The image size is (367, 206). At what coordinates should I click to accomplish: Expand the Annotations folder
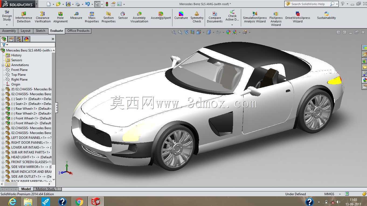[x=3, y=65]
